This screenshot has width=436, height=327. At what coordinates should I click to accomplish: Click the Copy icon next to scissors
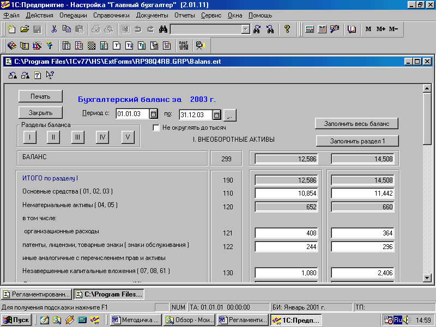click(66, 29)
